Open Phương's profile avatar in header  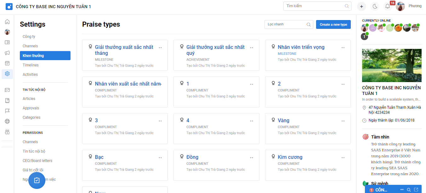[400, 6]
